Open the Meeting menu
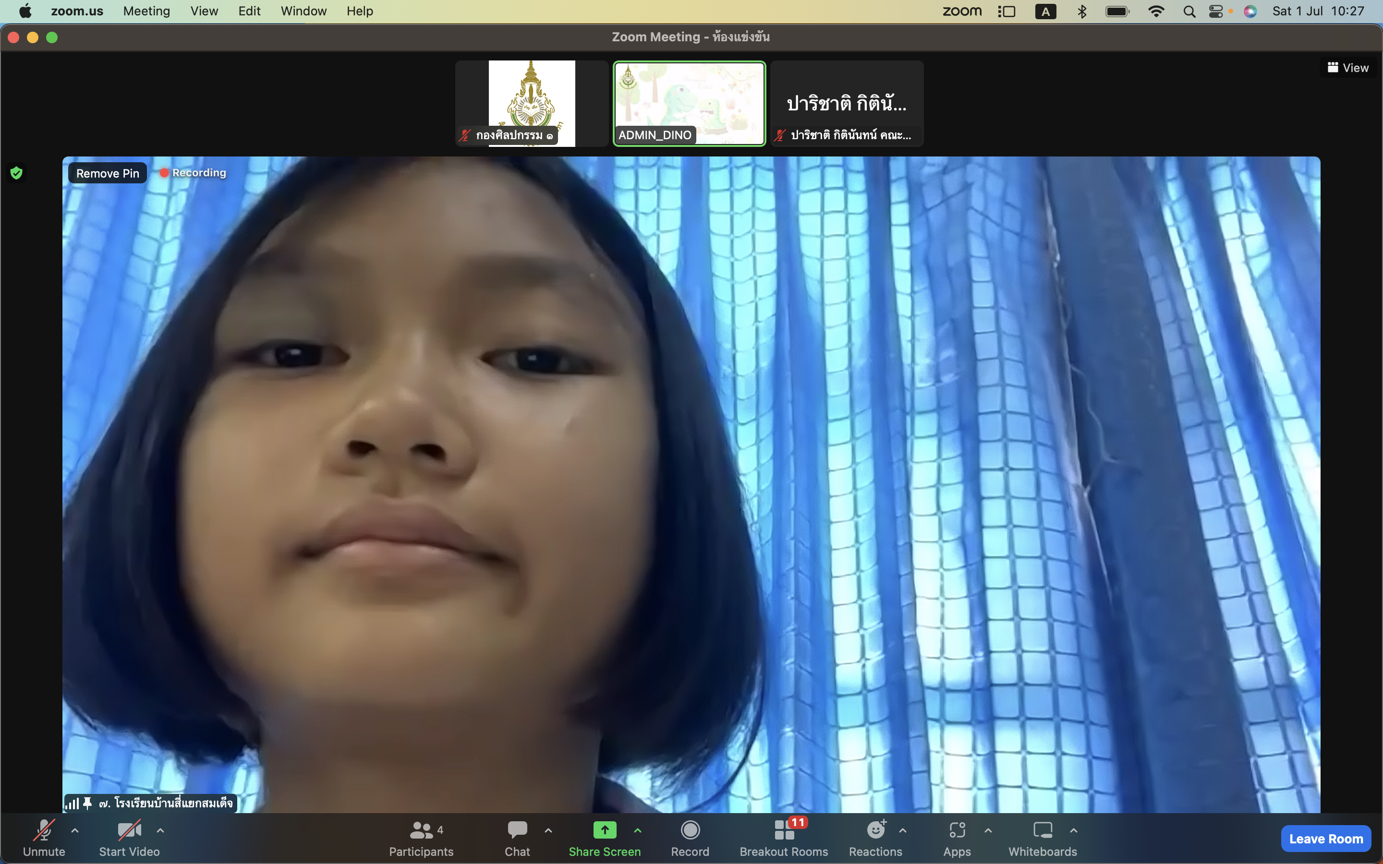Screen dimensions: 1383x864 click(146, 11)
